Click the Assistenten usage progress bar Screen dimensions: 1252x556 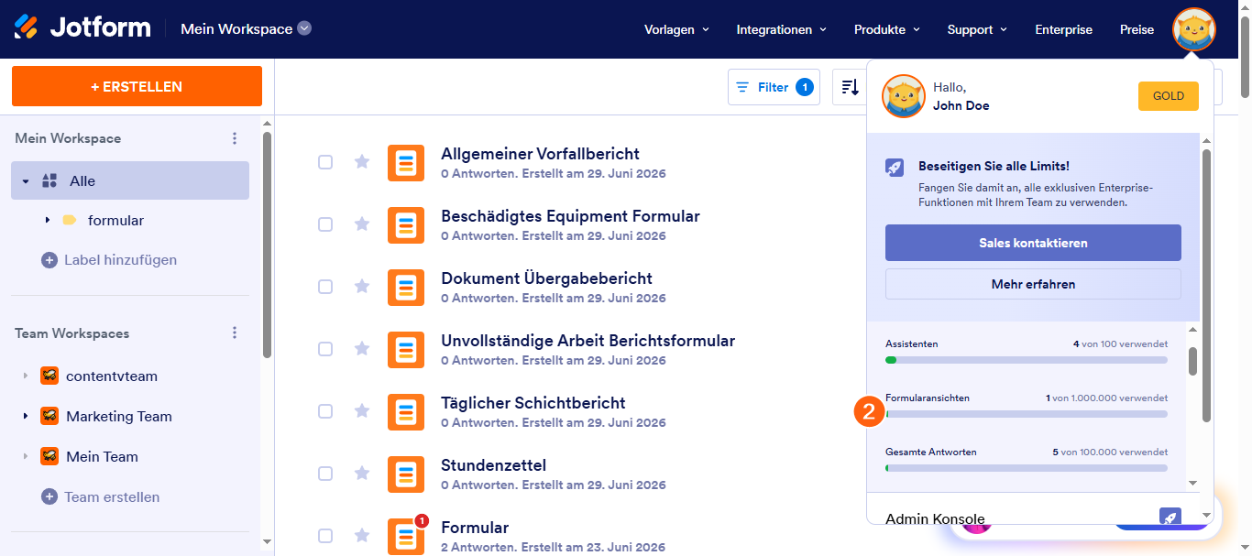[x=1027, y=360]
